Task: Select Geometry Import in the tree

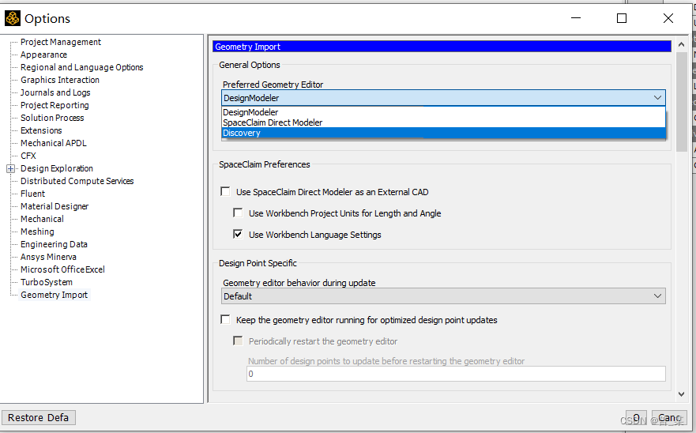Action: coord(55,295)
